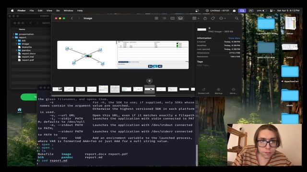The height and width of the screenshot is (172, 307).
Task: Click the gallery strip horizontal scrollbar
Action: (104, 96)
